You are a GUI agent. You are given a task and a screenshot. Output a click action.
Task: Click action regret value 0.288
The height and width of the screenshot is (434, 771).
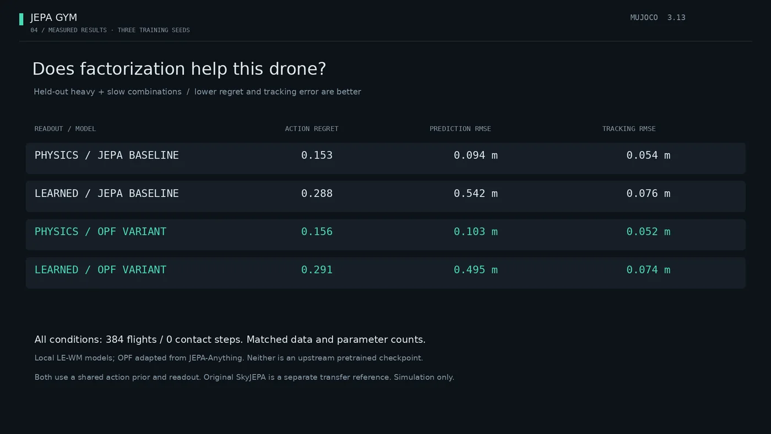[317, 193]
